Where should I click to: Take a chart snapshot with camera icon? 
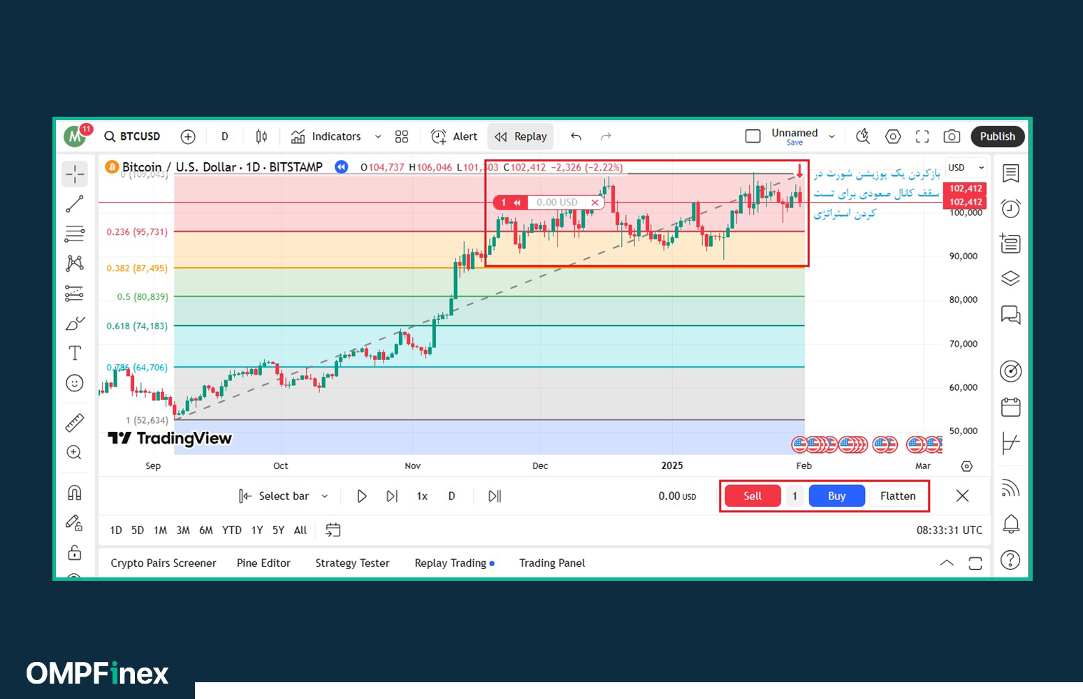[x=952, y=136]
